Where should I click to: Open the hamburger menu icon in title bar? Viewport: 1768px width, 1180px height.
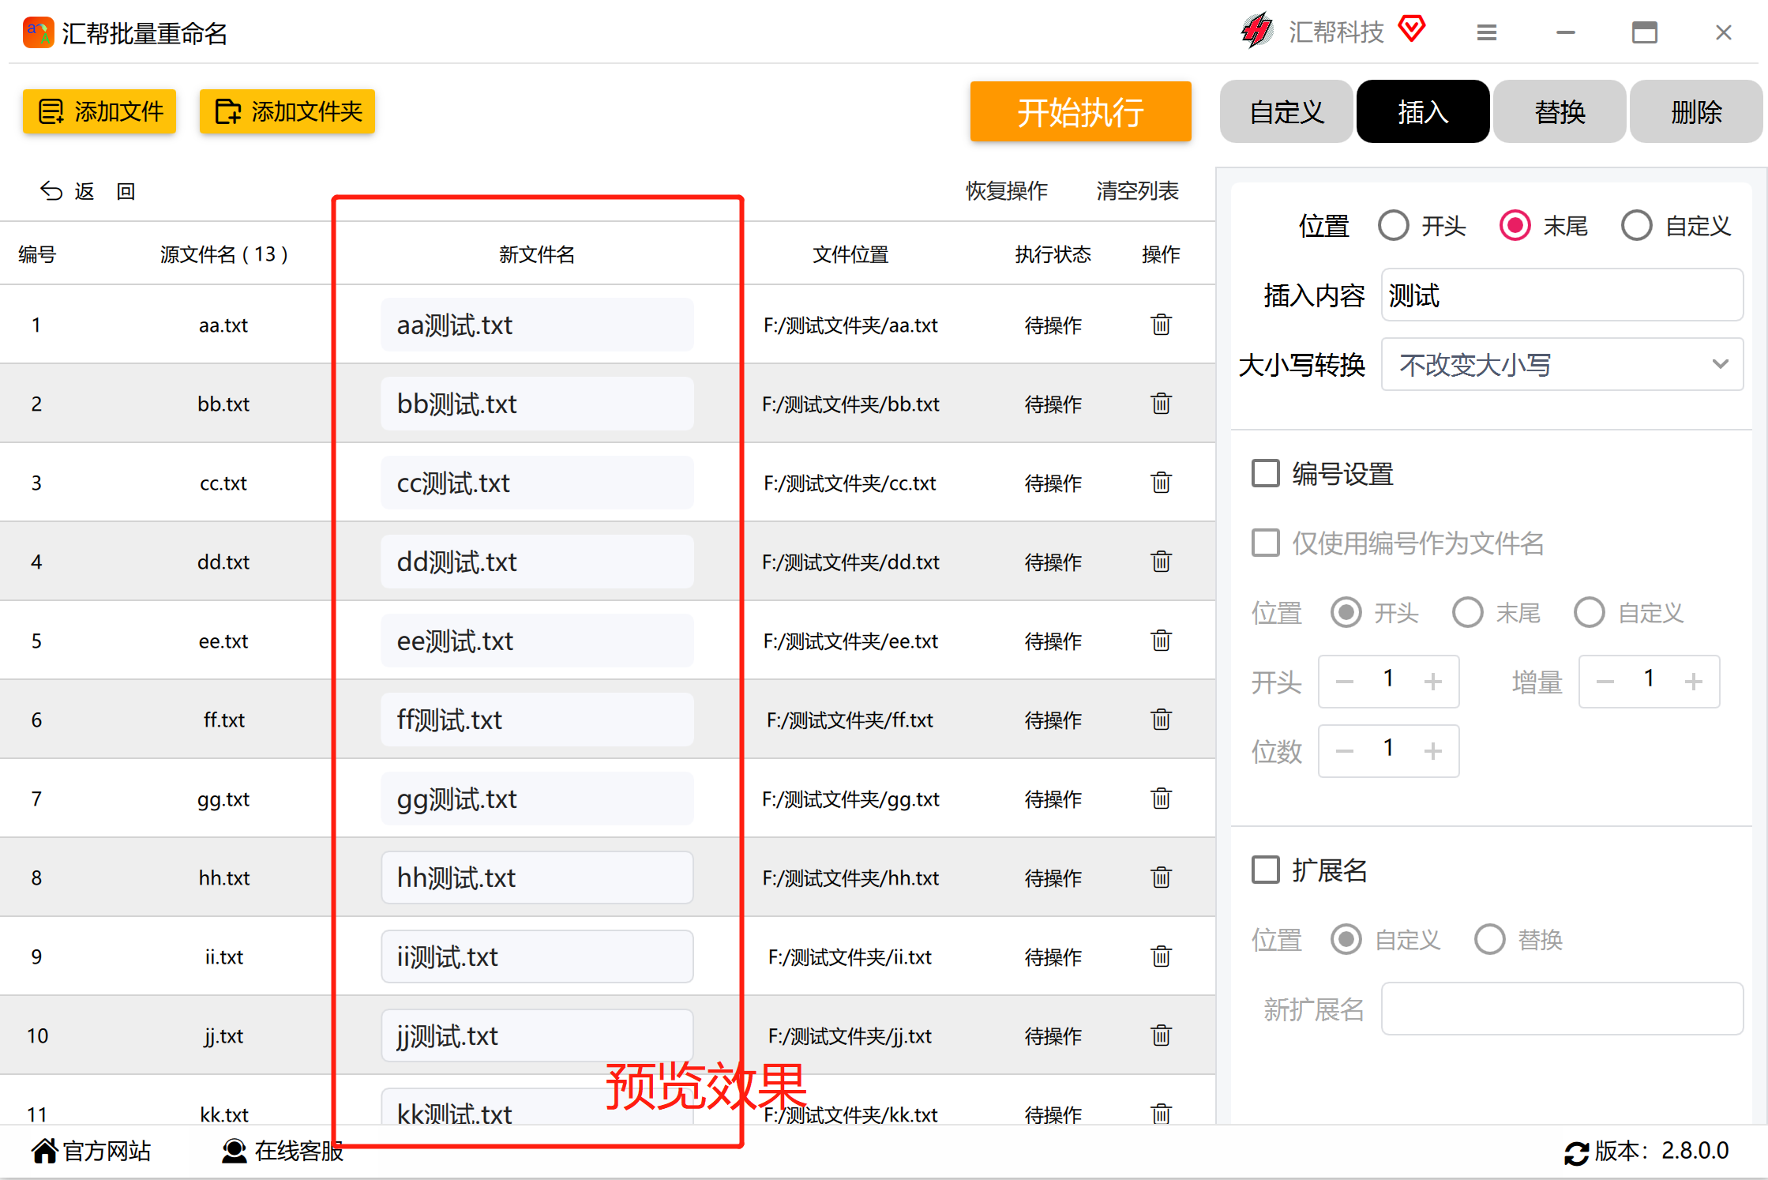[1487, 32]
